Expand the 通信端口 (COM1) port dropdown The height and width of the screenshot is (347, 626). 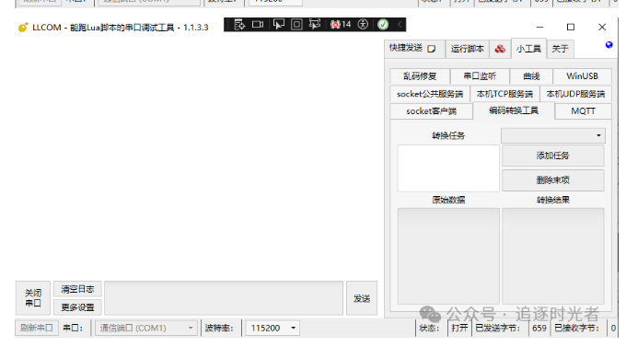146,329
